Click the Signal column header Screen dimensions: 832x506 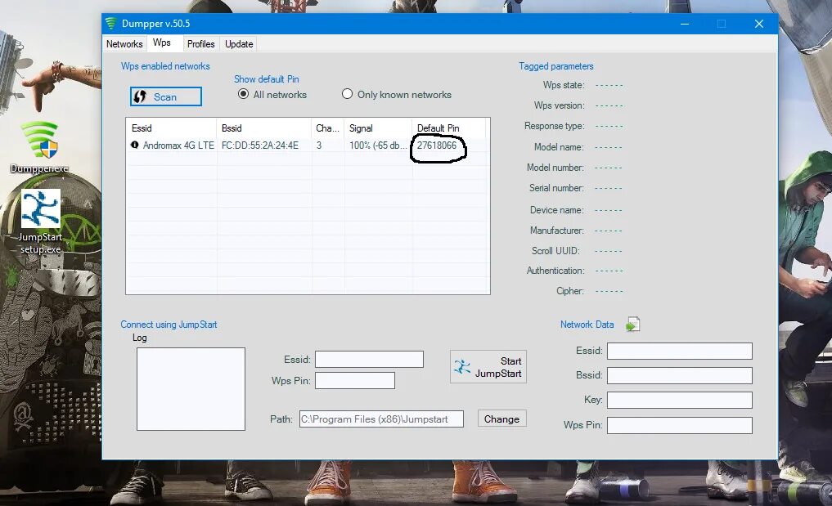378,128
